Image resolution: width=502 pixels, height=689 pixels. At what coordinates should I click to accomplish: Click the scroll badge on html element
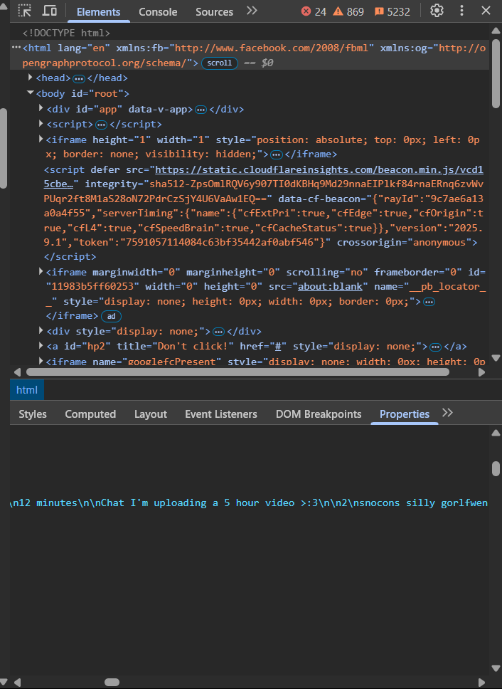(x=220, y=63)
